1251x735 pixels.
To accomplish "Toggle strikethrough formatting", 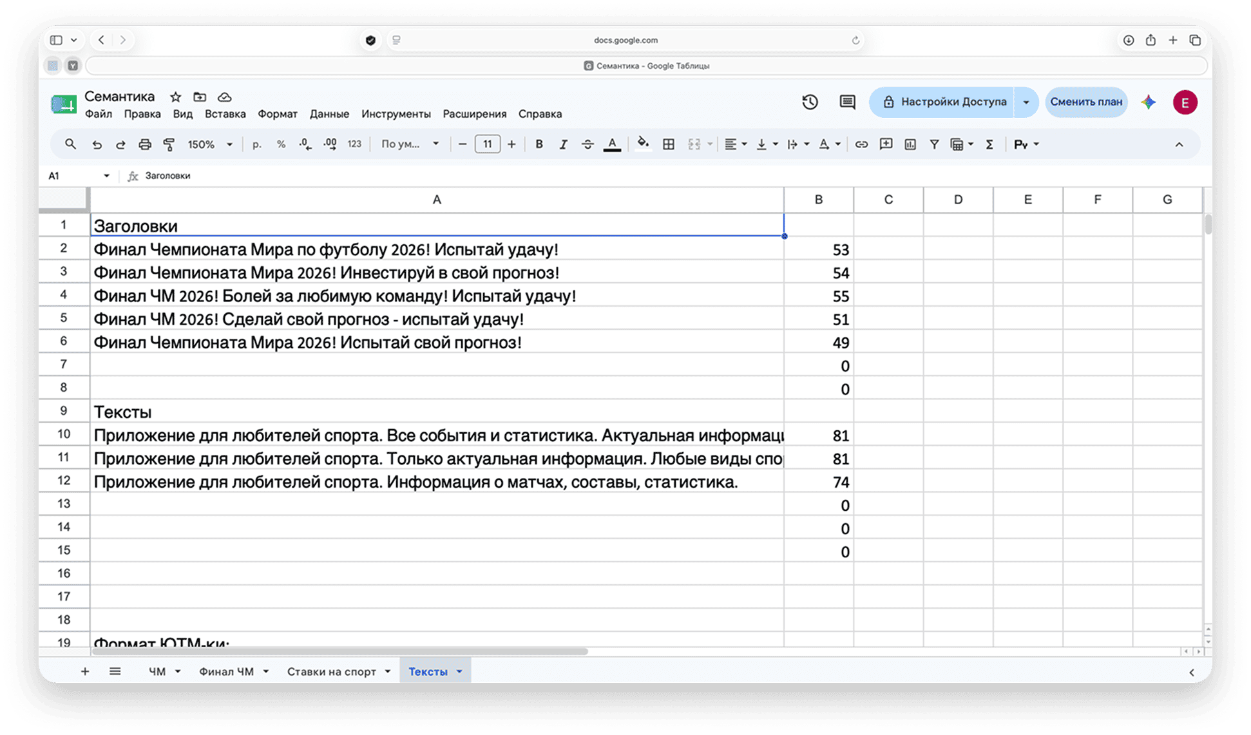I will (x=587, y=144).
